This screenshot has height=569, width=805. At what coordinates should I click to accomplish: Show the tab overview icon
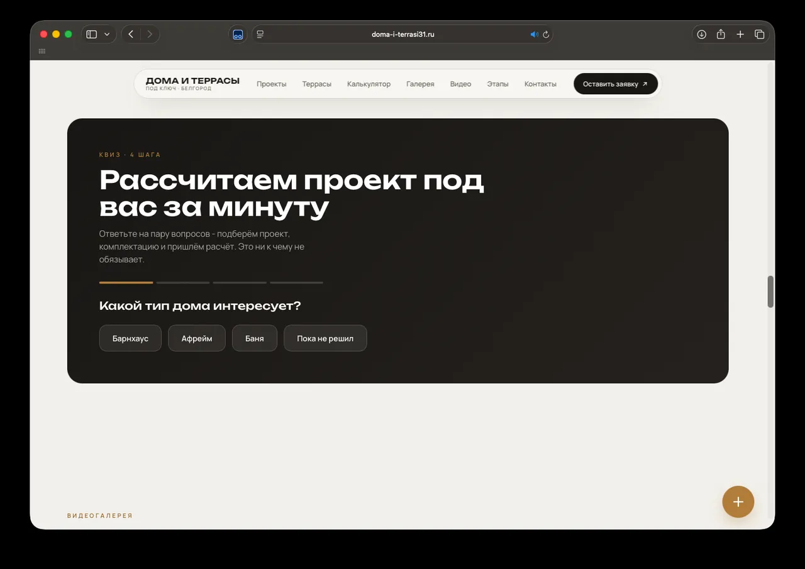[x=759, y=35]
